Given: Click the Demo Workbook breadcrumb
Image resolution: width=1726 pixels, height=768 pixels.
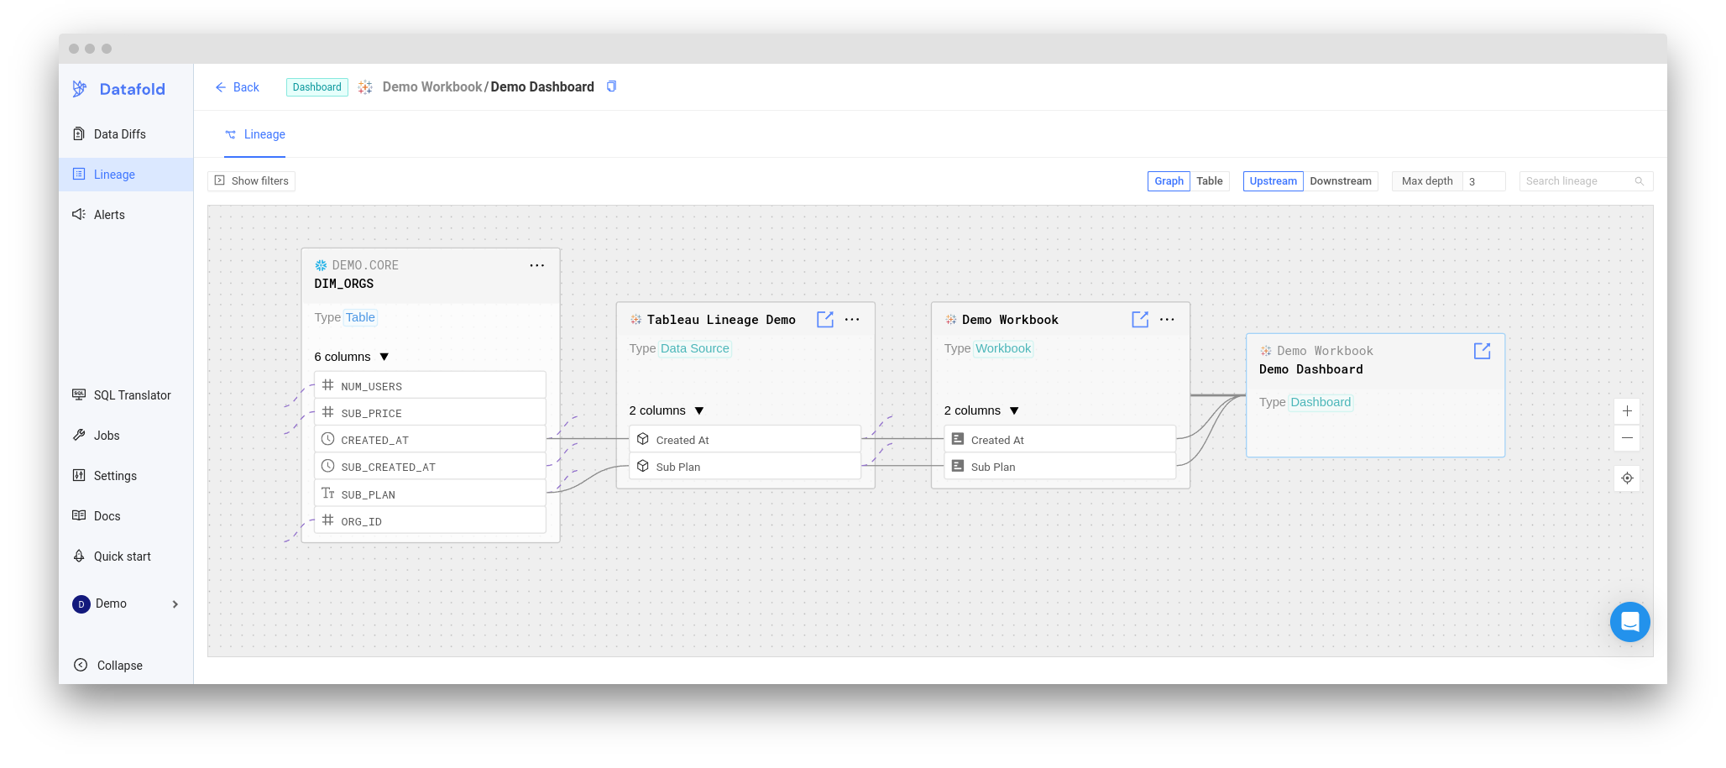Looking at the screenshot, I should pyautogui.click(x=432, y=87).
